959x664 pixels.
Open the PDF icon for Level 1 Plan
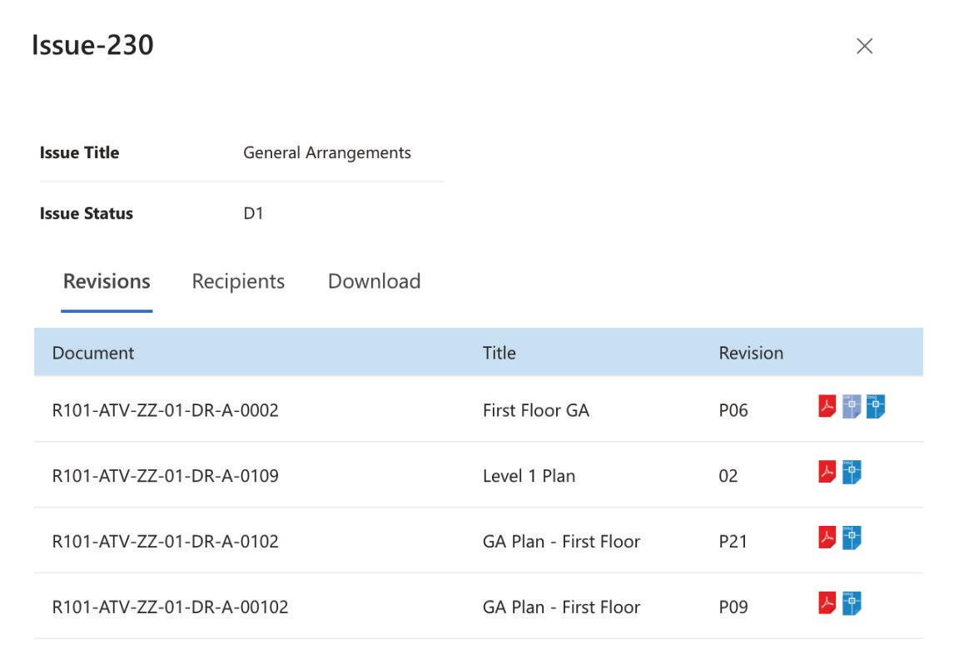click(x=827, y=472)
